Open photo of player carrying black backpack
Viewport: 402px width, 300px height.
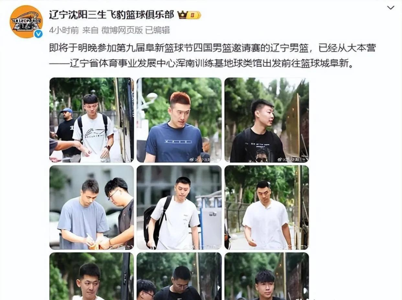coord(179,207)
